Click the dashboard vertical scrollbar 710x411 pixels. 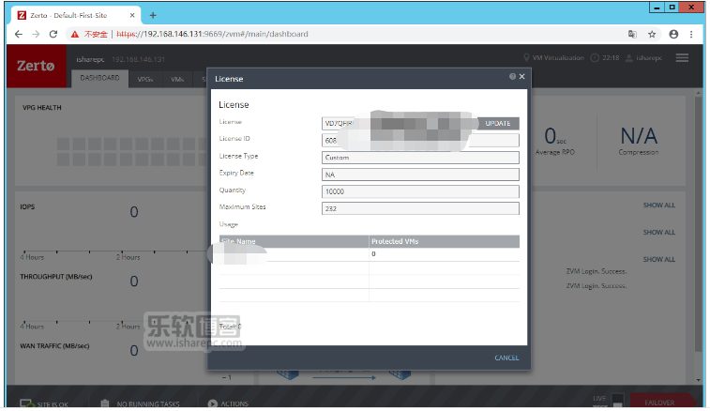699,224
